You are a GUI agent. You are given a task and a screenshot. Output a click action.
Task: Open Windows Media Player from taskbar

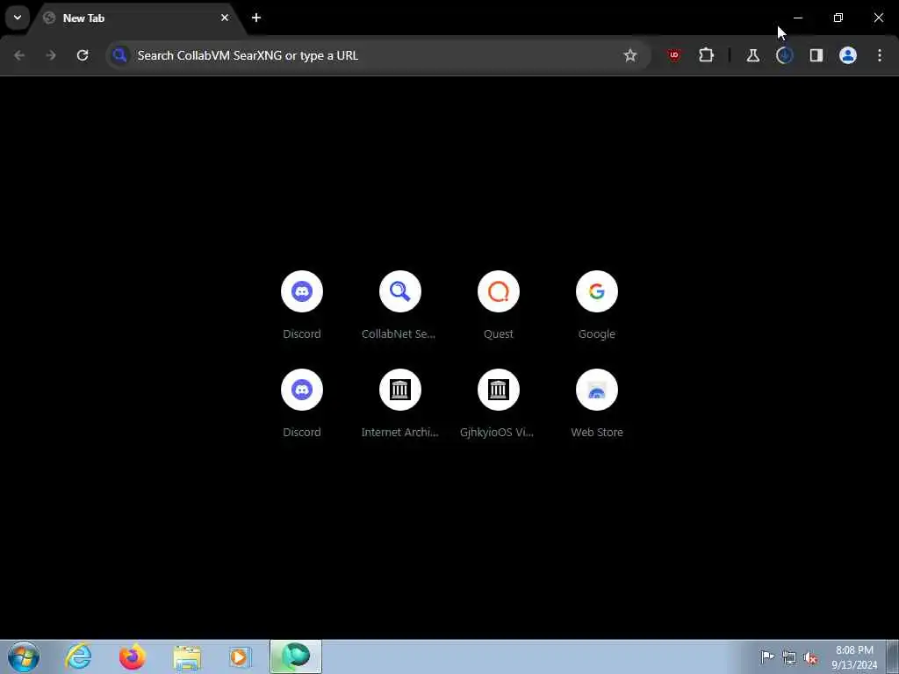(x=240, y=656)
